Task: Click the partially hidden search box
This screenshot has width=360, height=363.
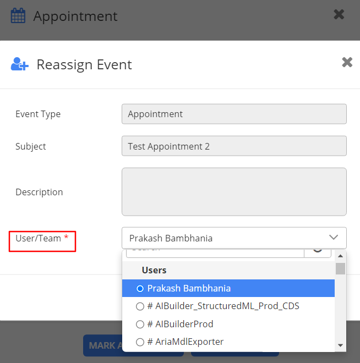Action: (215, 252)
